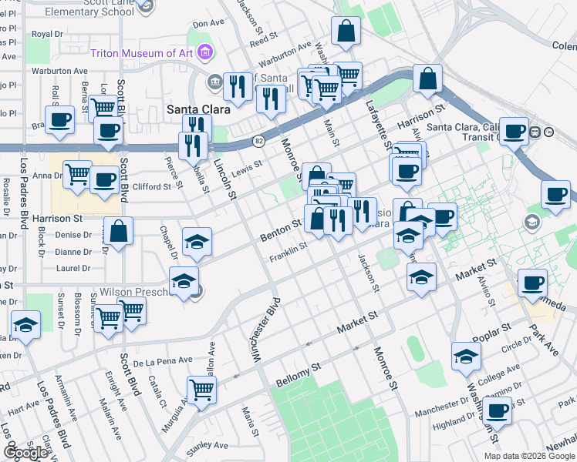Open the coffee pin near Highland Dr
This screenshot has height=462, width=577.
coord(497,413)
